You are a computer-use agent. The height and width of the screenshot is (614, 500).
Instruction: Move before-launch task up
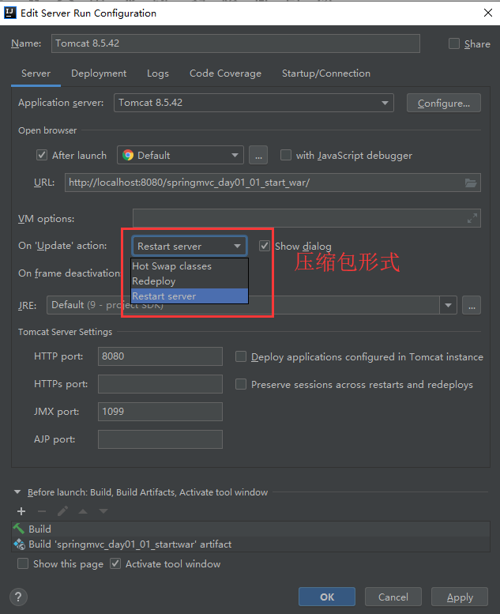(x=83, y=511)
